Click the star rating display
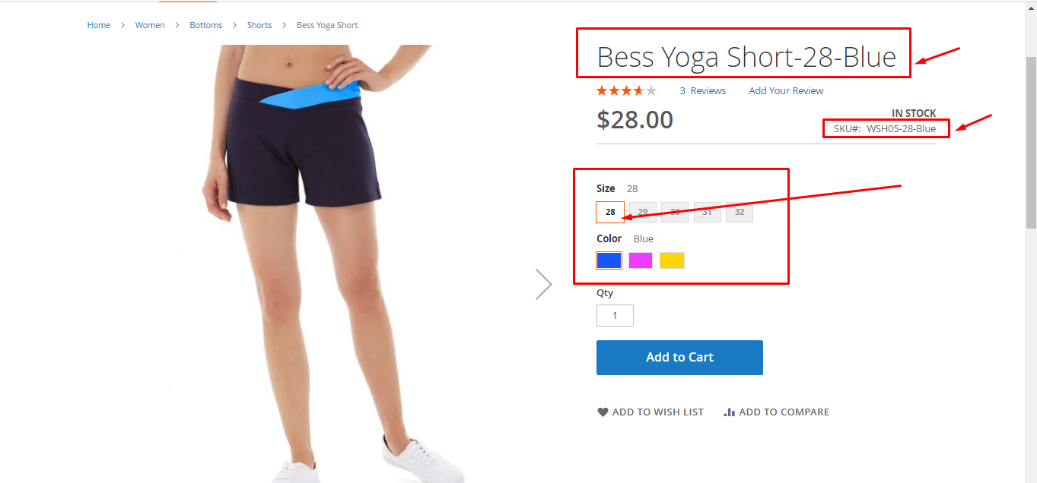This screenshot has width=1037, height=483. pyautogui.click(x=626, y=91)
